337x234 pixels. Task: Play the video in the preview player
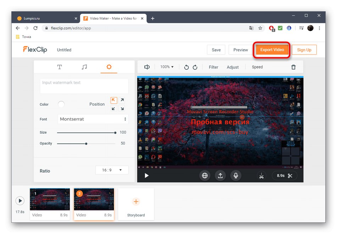[147, 176]
